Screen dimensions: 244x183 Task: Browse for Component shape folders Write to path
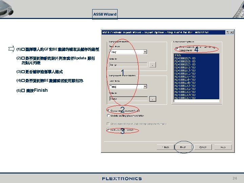click(x=152, y=99)
